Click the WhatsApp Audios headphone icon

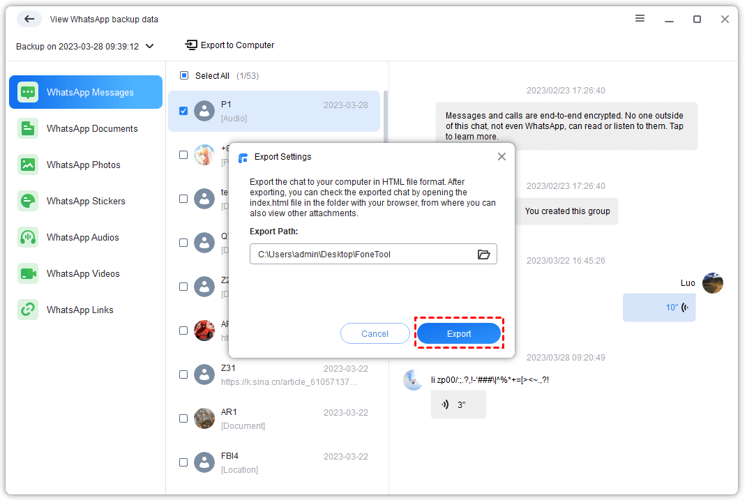[28, 237]
